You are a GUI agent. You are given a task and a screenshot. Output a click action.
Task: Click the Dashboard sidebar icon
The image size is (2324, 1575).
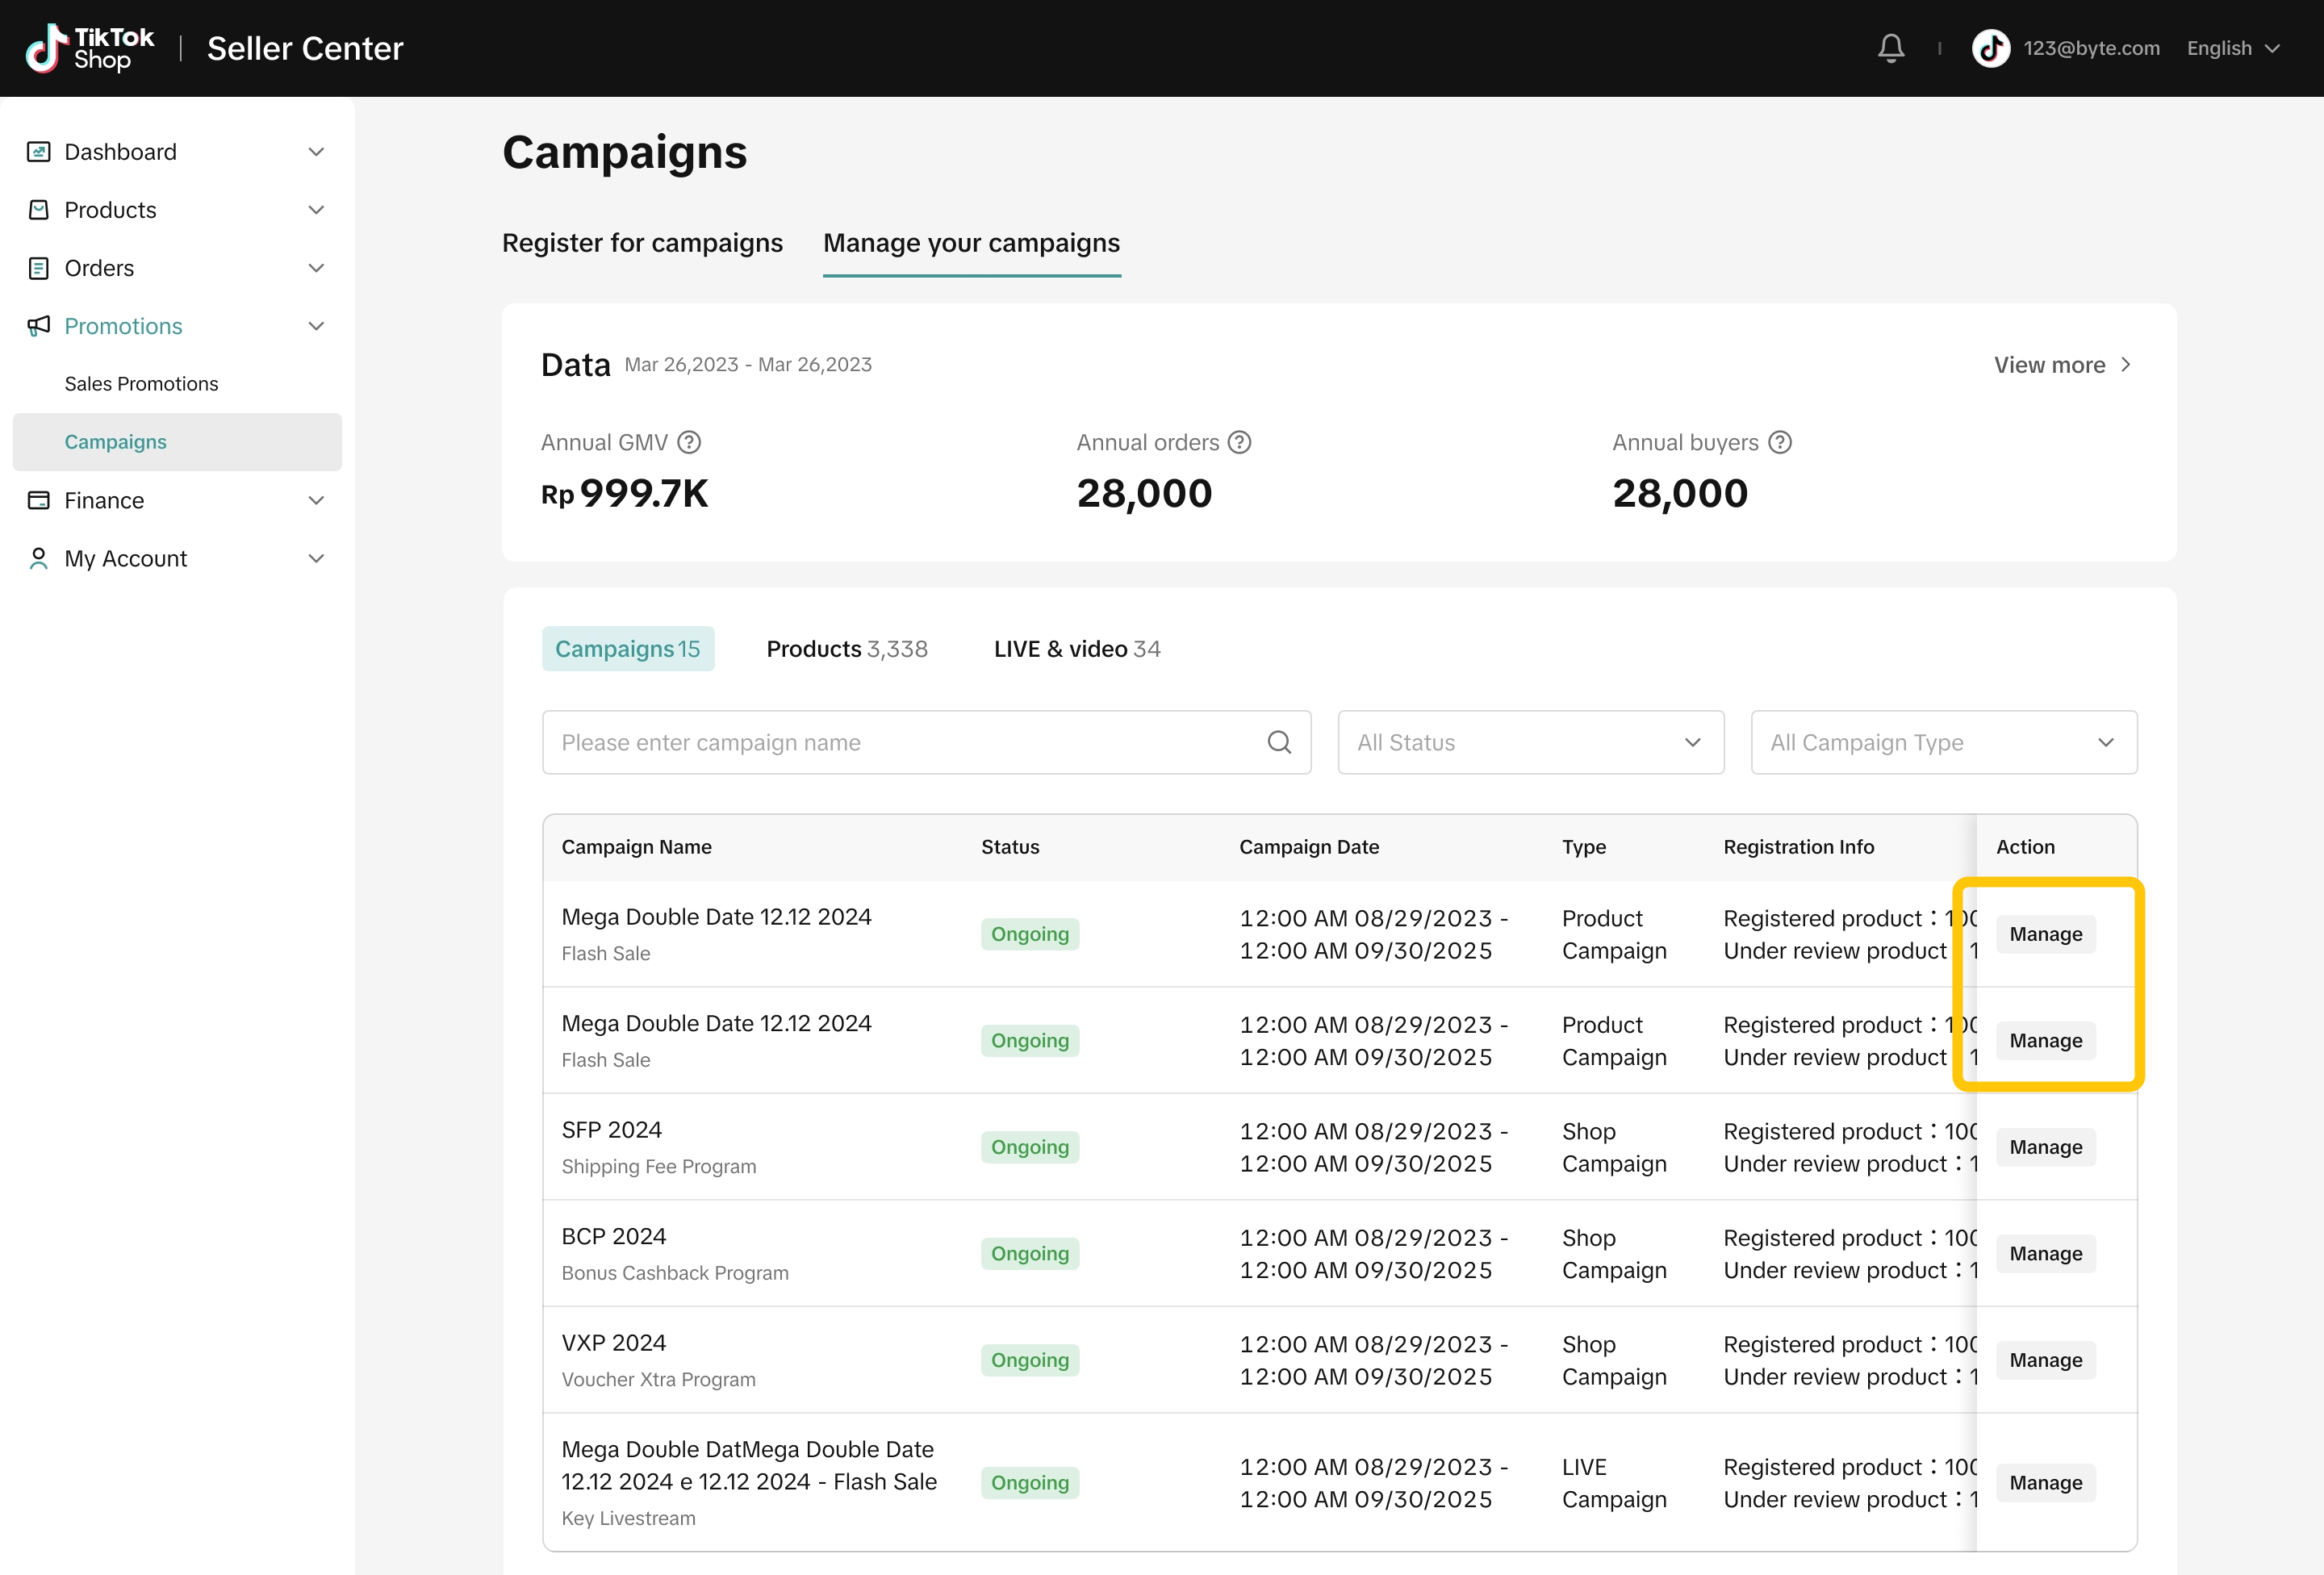tap(38, 152)
